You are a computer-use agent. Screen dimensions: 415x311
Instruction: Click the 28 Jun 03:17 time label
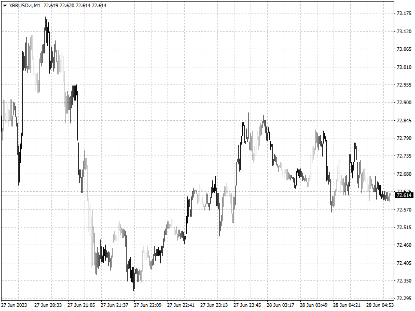(280, 305)
